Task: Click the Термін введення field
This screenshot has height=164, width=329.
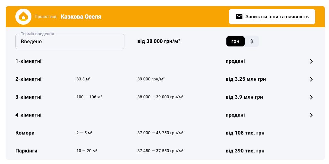Action: tap(70, 41)
